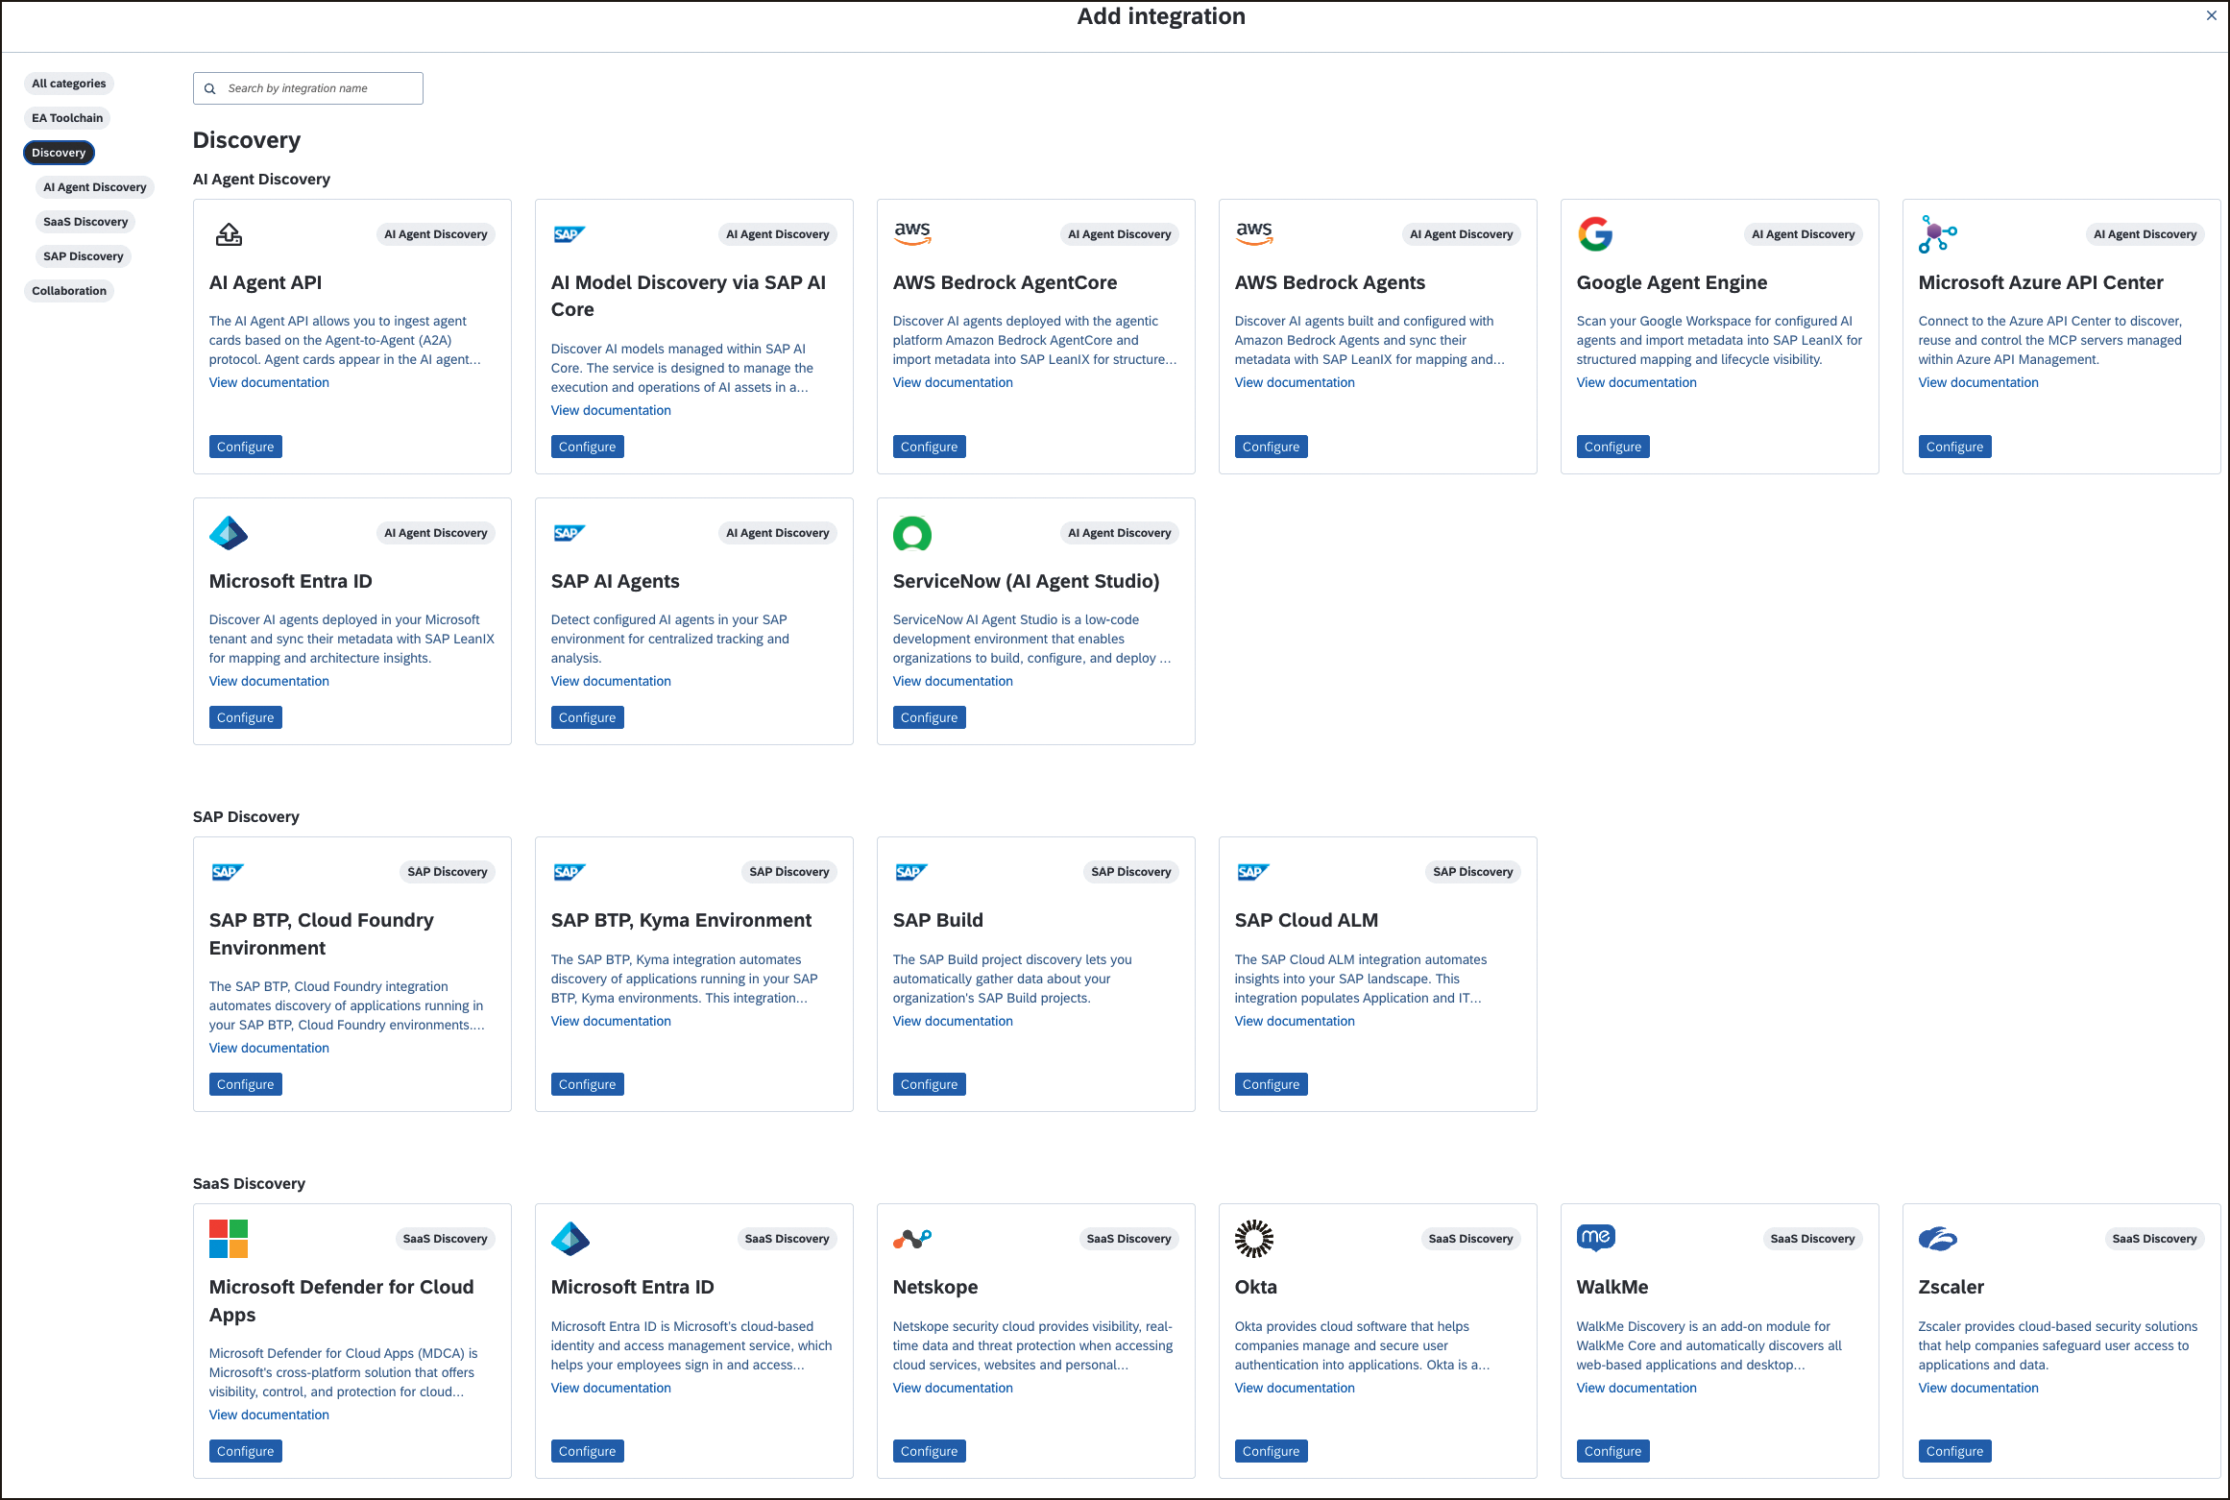View documentation for Google Agent Engine

[1636, 382]
